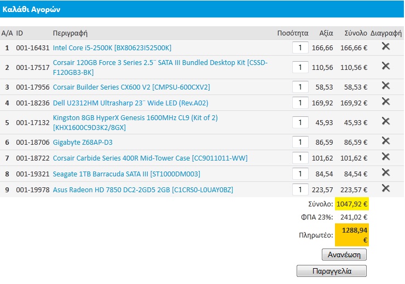
Task: Click the highlighted subtotal 1047,92 €
Action: click(x=352, y=204)
